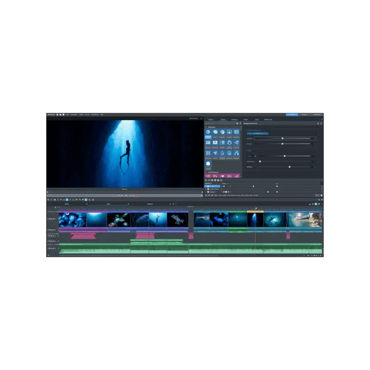The image size is (370, 370).
Task: Click the reset icon beside the effect settings X
Action: coord(318,123)
